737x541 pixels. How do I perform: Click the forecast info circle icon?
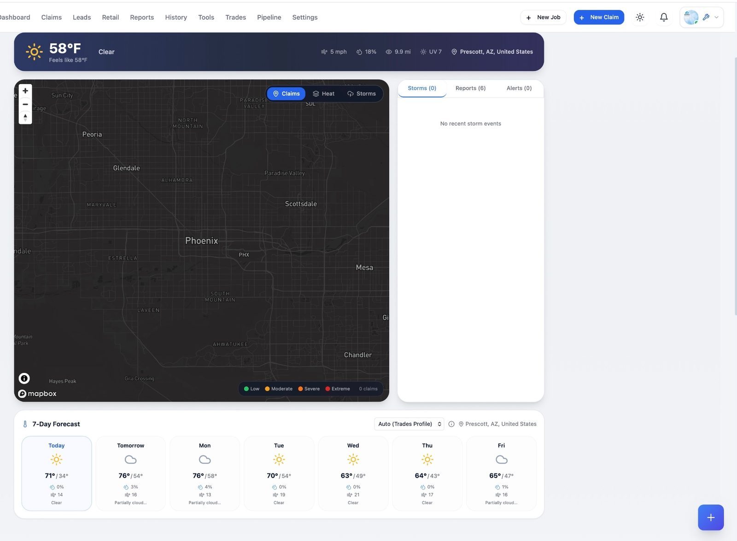pos(451,424)
